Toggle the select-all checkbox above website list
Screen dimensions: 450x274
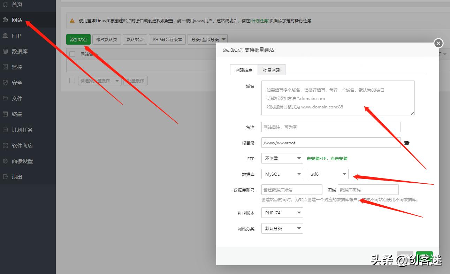pyautogui.click(x=72, y=54)
